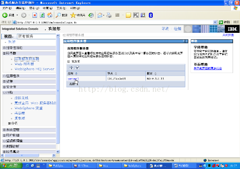
Task: Open the History toolbar icon
Action: point(91,15)
